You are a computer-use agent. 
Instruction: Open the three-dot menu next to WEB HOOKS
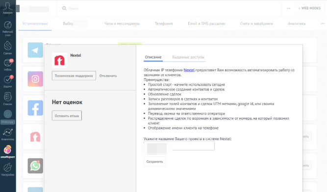289,8
